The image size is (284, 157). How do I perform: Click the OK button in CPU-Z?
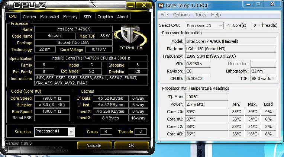coord(132,145)
